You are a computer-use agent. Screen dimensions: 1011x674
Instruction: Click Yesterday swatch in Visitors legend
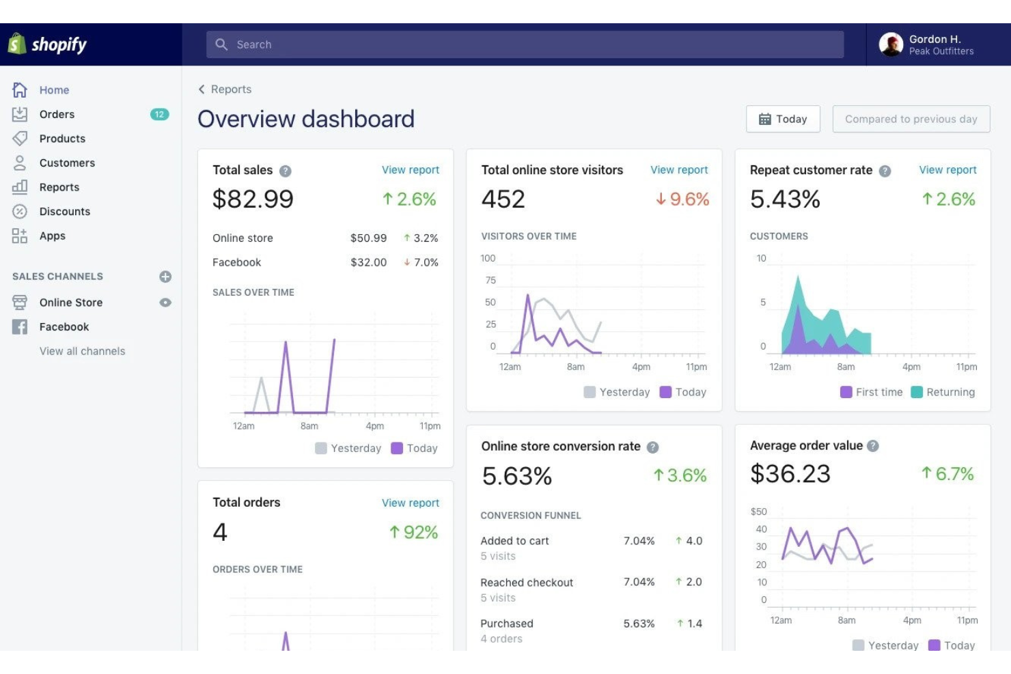coord(590,392)
